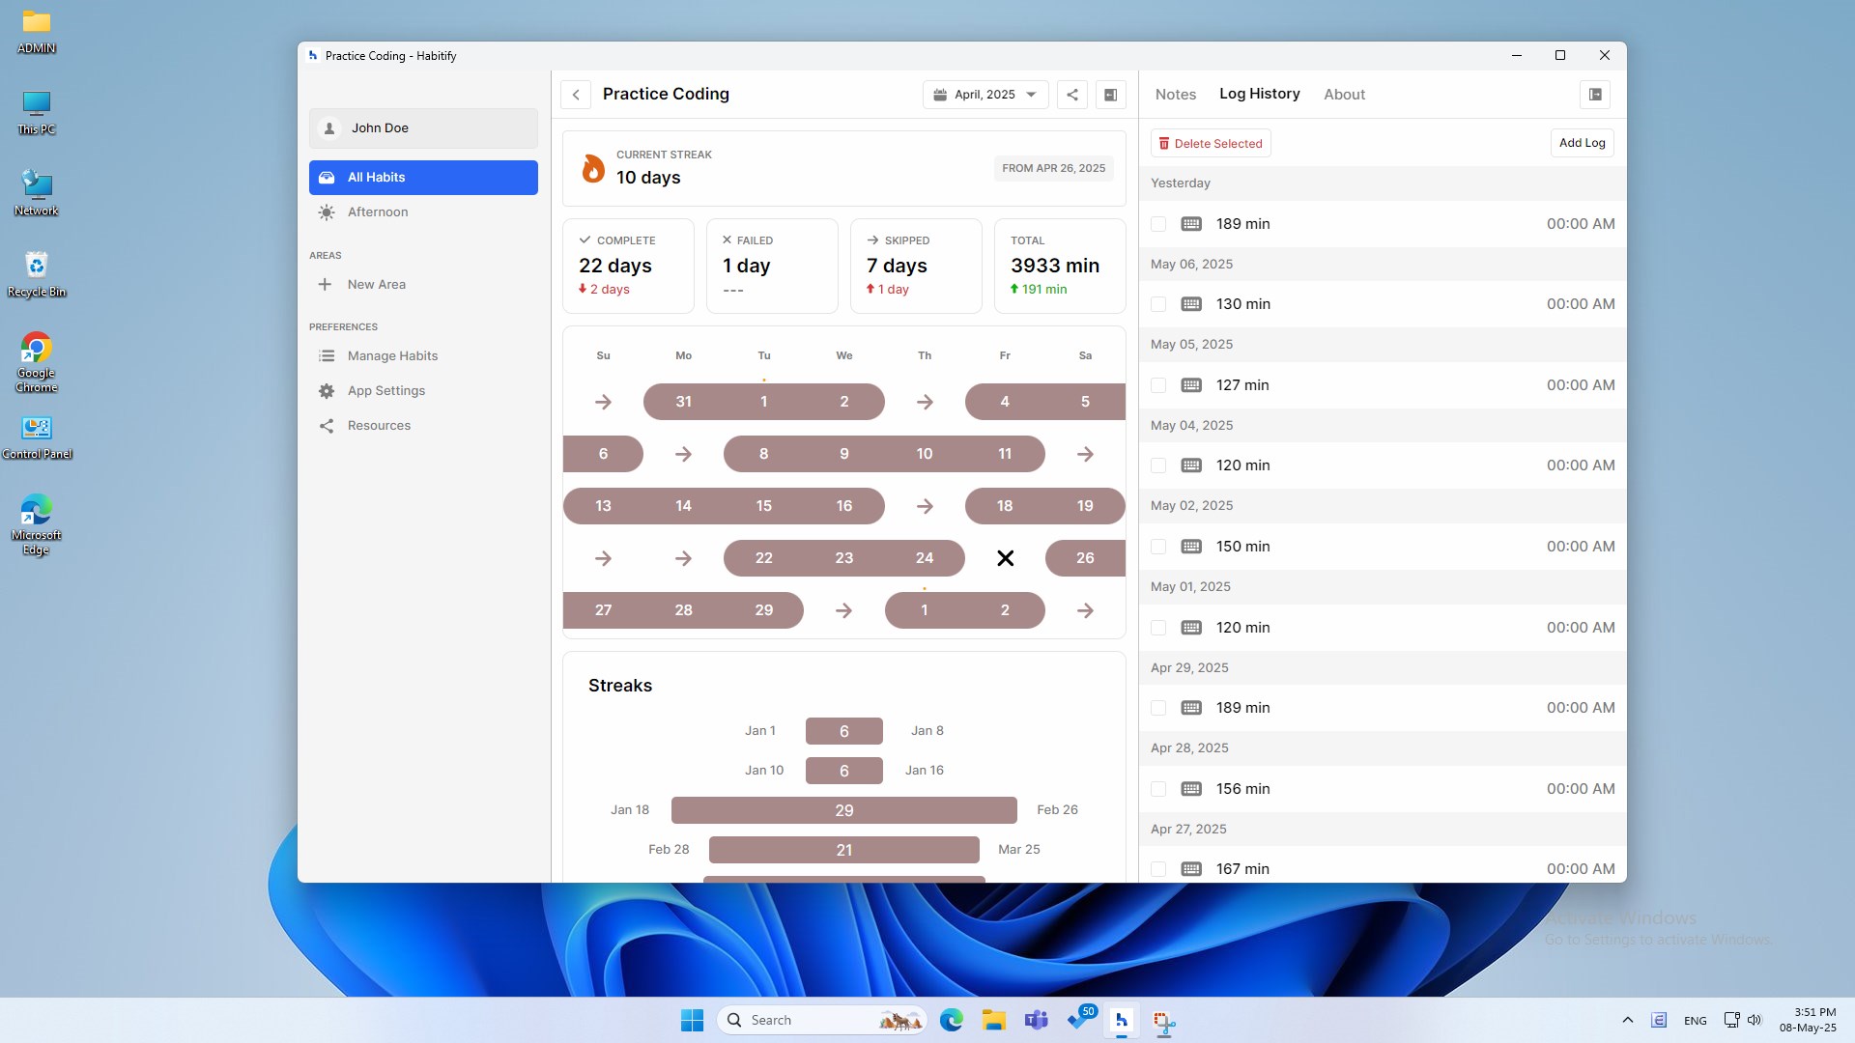Click the Total 3933 min stat card
Screen dimensions: 1855x1043
click(x=1060, y=267)
